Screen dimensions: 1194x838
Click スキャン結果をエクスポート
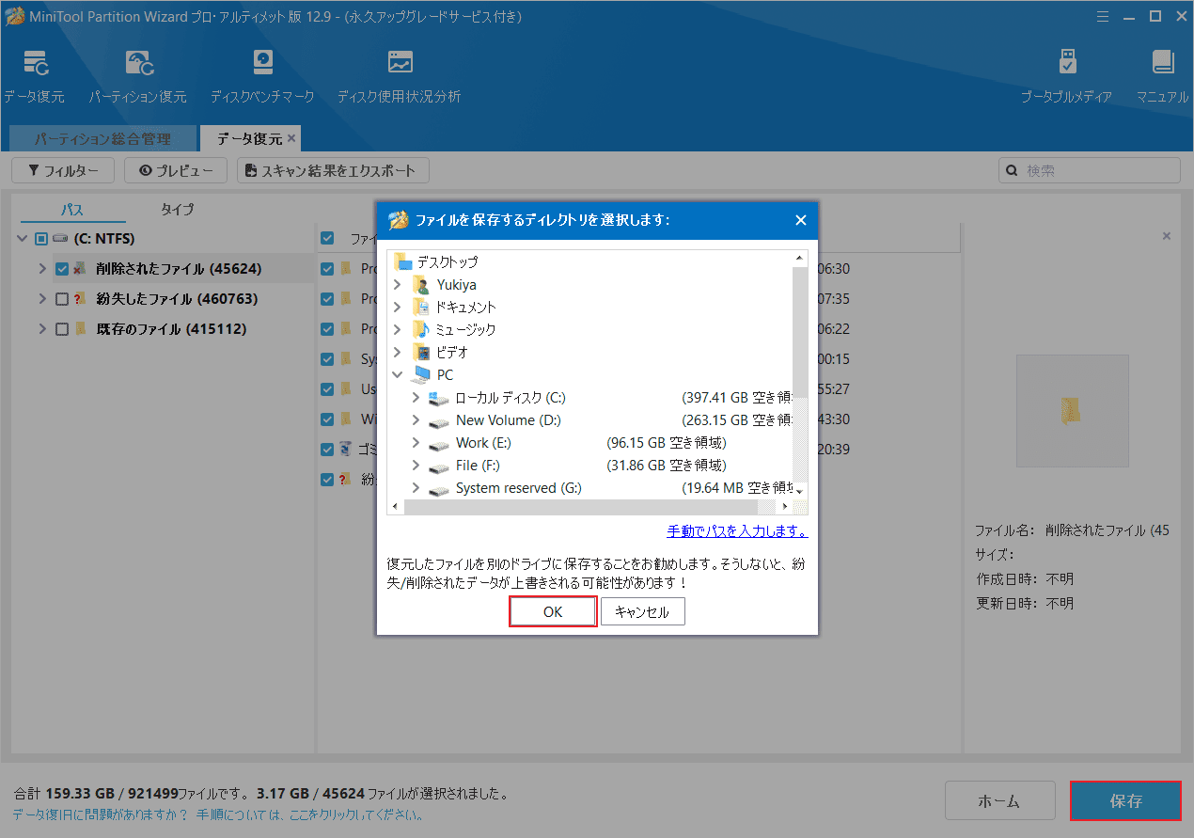coord(333,170)
